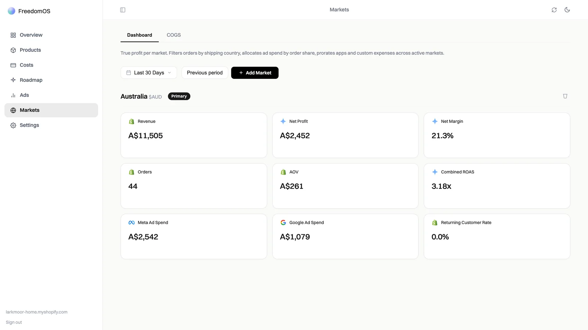Click the FreedomOS logo orb

pos(11,11)
